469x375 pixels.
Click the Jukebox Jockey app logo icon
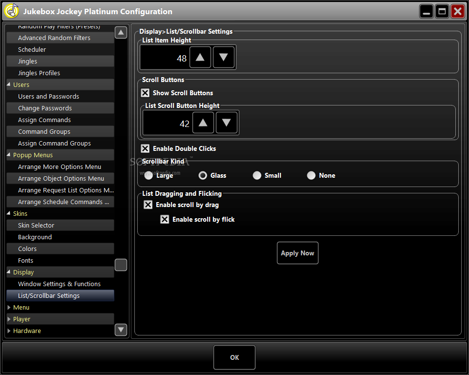tap(11, 11)
